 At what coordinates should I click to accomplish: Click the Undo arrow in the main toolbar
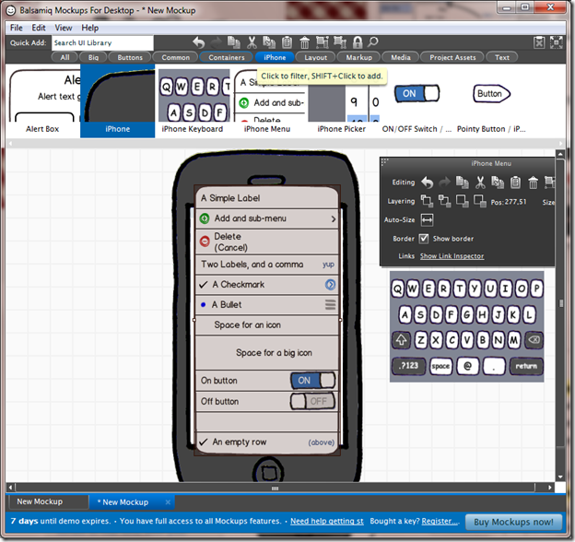199,42
